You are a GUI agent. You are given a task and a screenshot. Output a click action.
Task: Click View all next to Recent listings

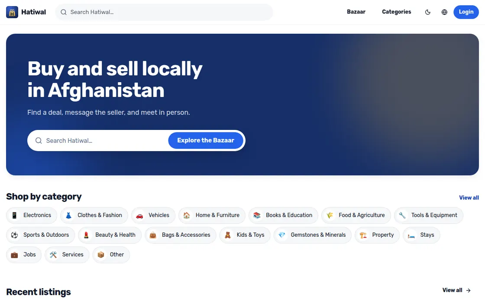pyautogui.click(x=452, y=290)
